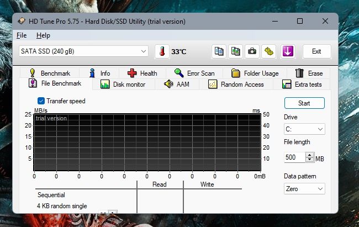Click the 33°C temperature readout
The width and height of the screenshot is (359, 227).
(x=179, y=52)
